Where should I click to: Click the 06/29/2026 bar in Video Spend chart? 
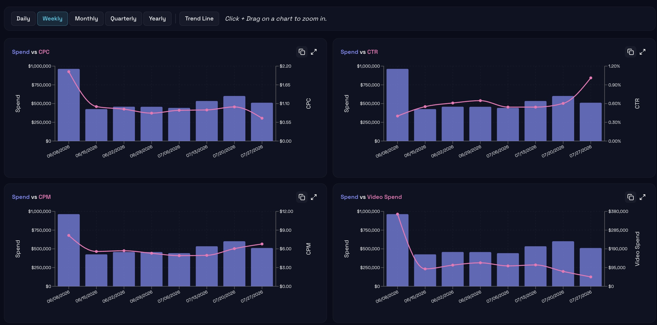point(480,269)
